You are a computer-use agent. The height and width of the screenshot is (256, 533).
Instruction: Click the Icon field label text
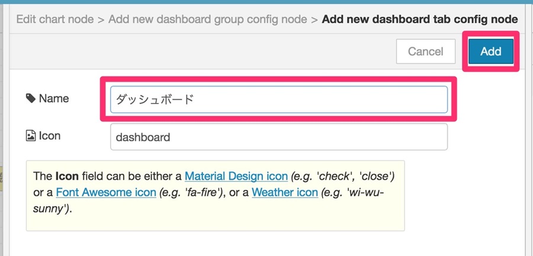coord(50,136)
